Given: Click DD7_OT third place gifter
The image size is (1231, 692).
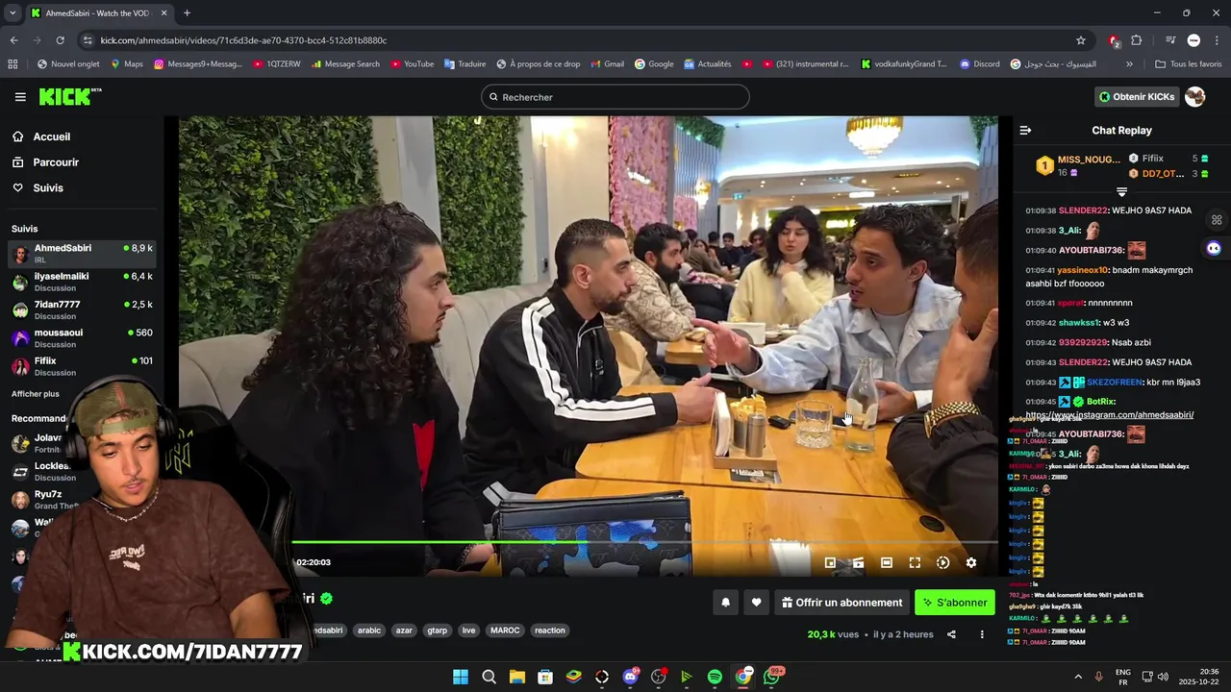Looking at the screenshot, I should (x=1168, y=174).
